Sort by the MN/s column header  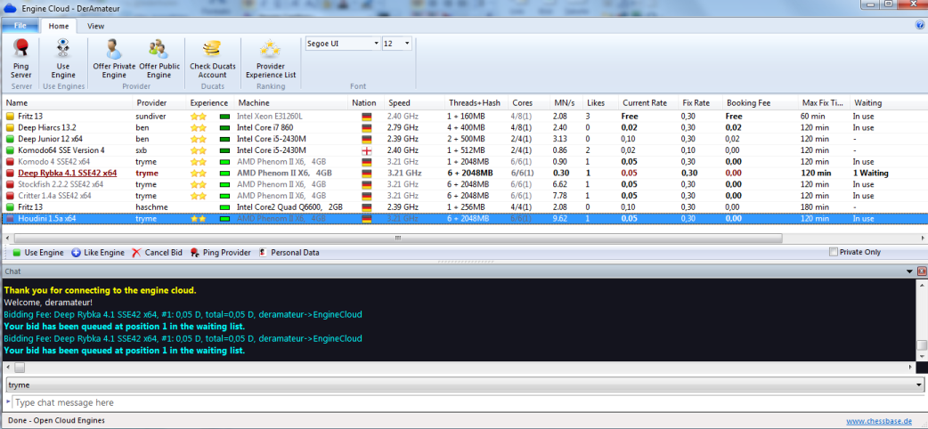coord(566,103)
